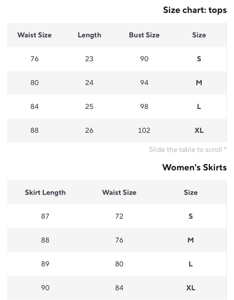234x300 pixels.
Task: Click the Size header in skirts table
Action: pyautogui.click(x=191, y=193)
